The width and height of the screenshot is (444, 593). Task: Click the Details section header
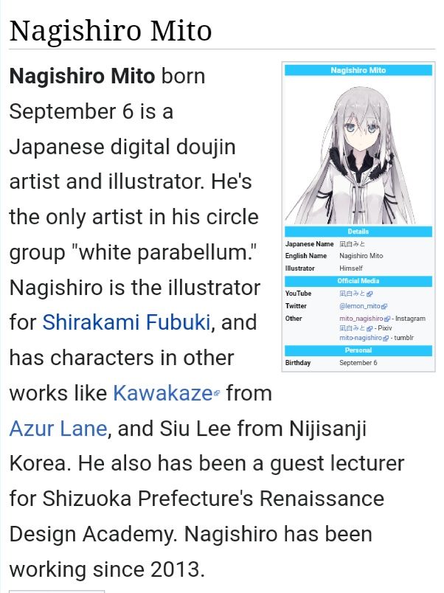coord(358,232)
